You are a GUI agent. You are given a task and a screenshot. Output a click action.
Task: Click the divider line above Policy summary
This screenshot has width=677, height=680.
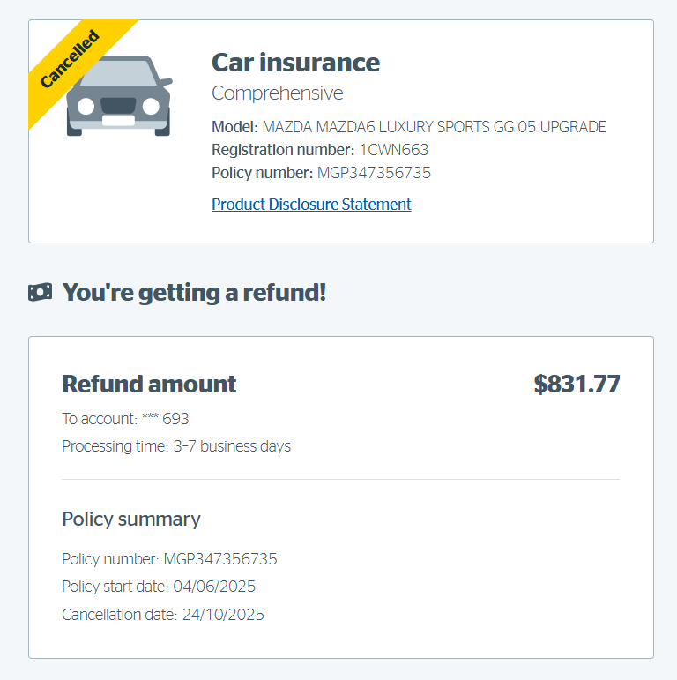coord(340,479)
